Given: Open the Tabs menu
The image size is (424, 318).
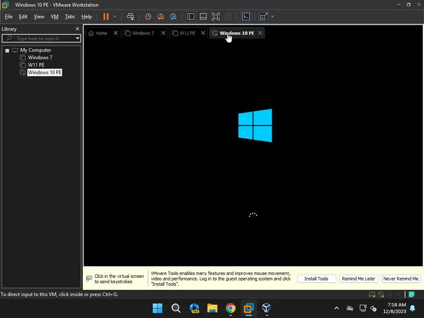Looking at the screenshot, I should pos(70,17).
